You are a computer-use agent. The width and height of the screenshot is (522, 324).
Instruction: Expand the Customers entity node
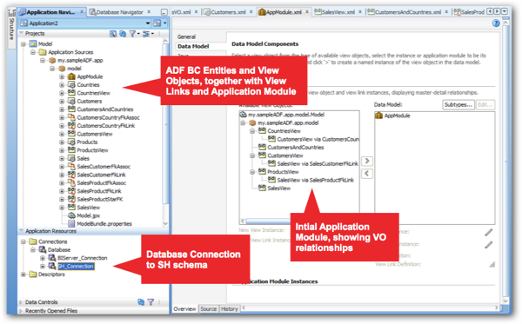click(x=62, y=102)
